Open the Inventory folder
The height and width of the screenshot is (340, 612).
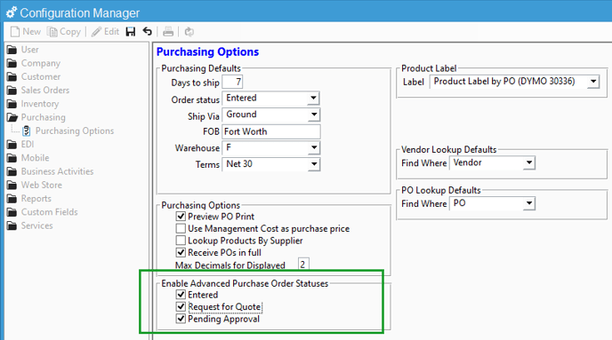tap(33, 104)
